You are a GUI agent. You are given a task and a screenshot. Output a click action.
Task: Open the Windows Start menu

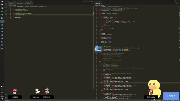pyautogui.click(x=2, y=1)
